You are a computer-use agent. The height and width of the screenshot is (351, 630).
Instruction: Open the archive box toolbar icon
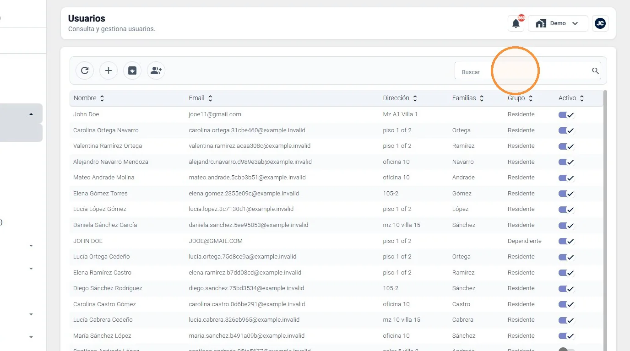[x=132, y=70]
